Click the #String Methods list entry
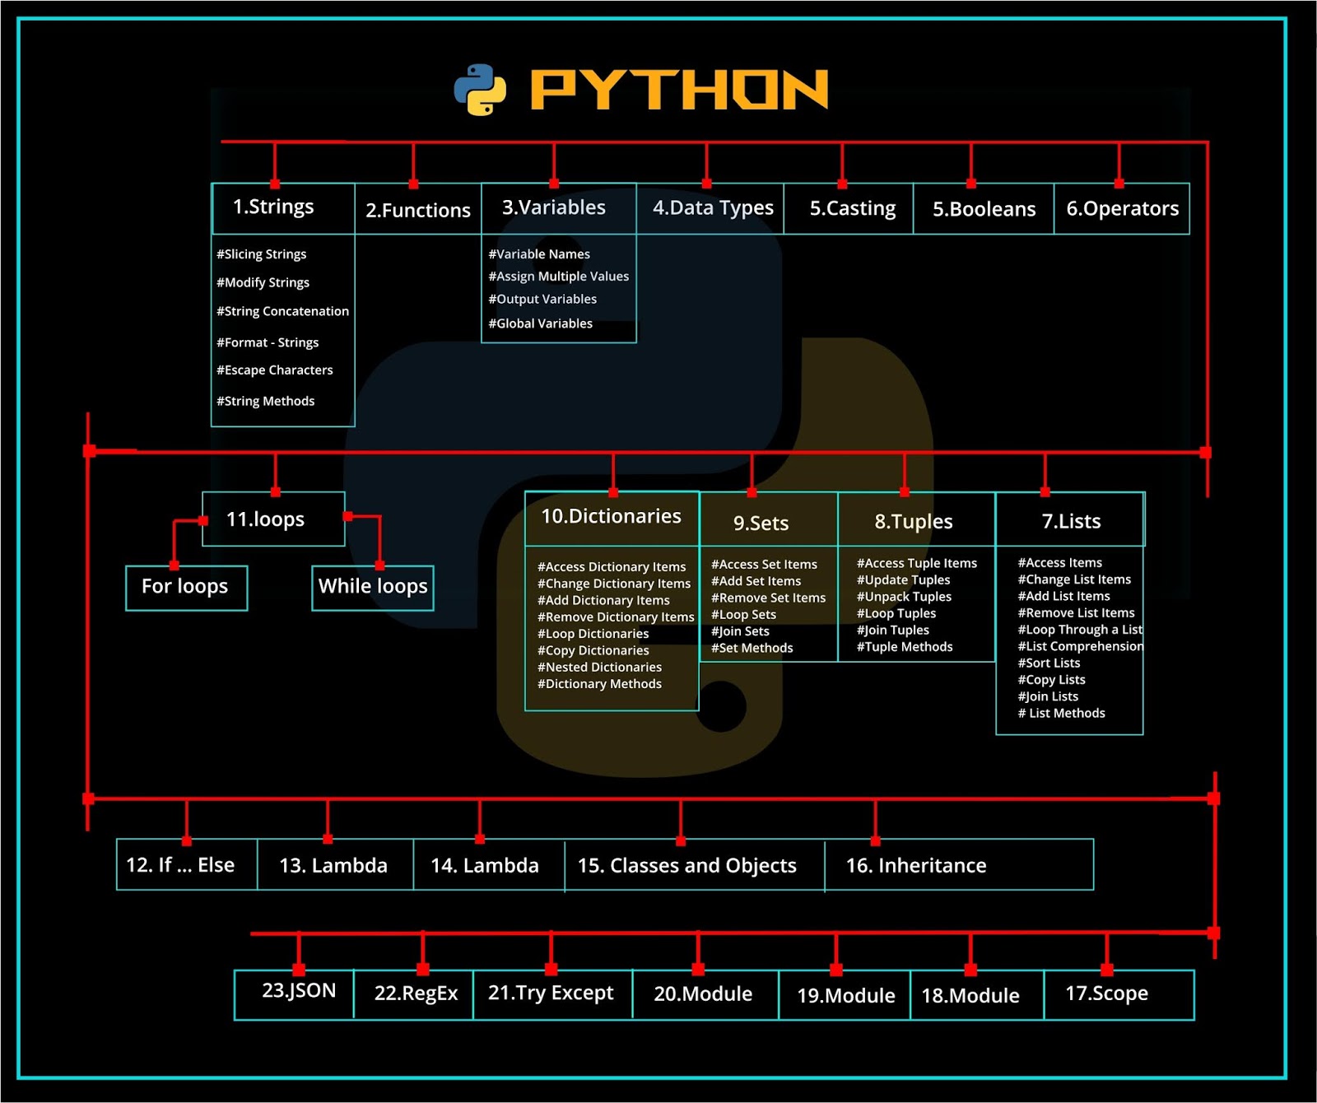Image resolution: width=1317 pixels, height=1103 pixels. 266,401
